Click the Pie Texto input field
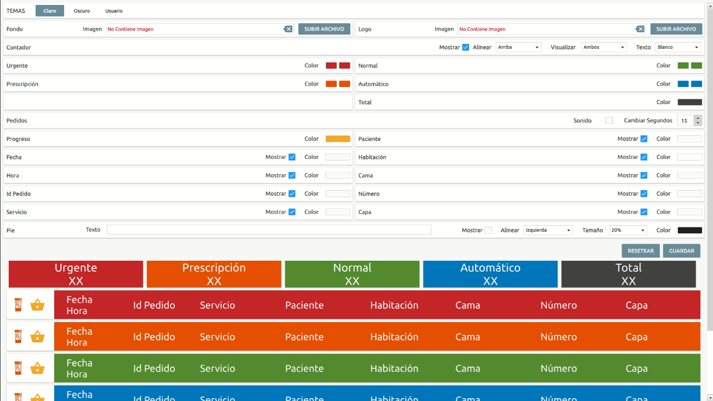 click(269, 230)
